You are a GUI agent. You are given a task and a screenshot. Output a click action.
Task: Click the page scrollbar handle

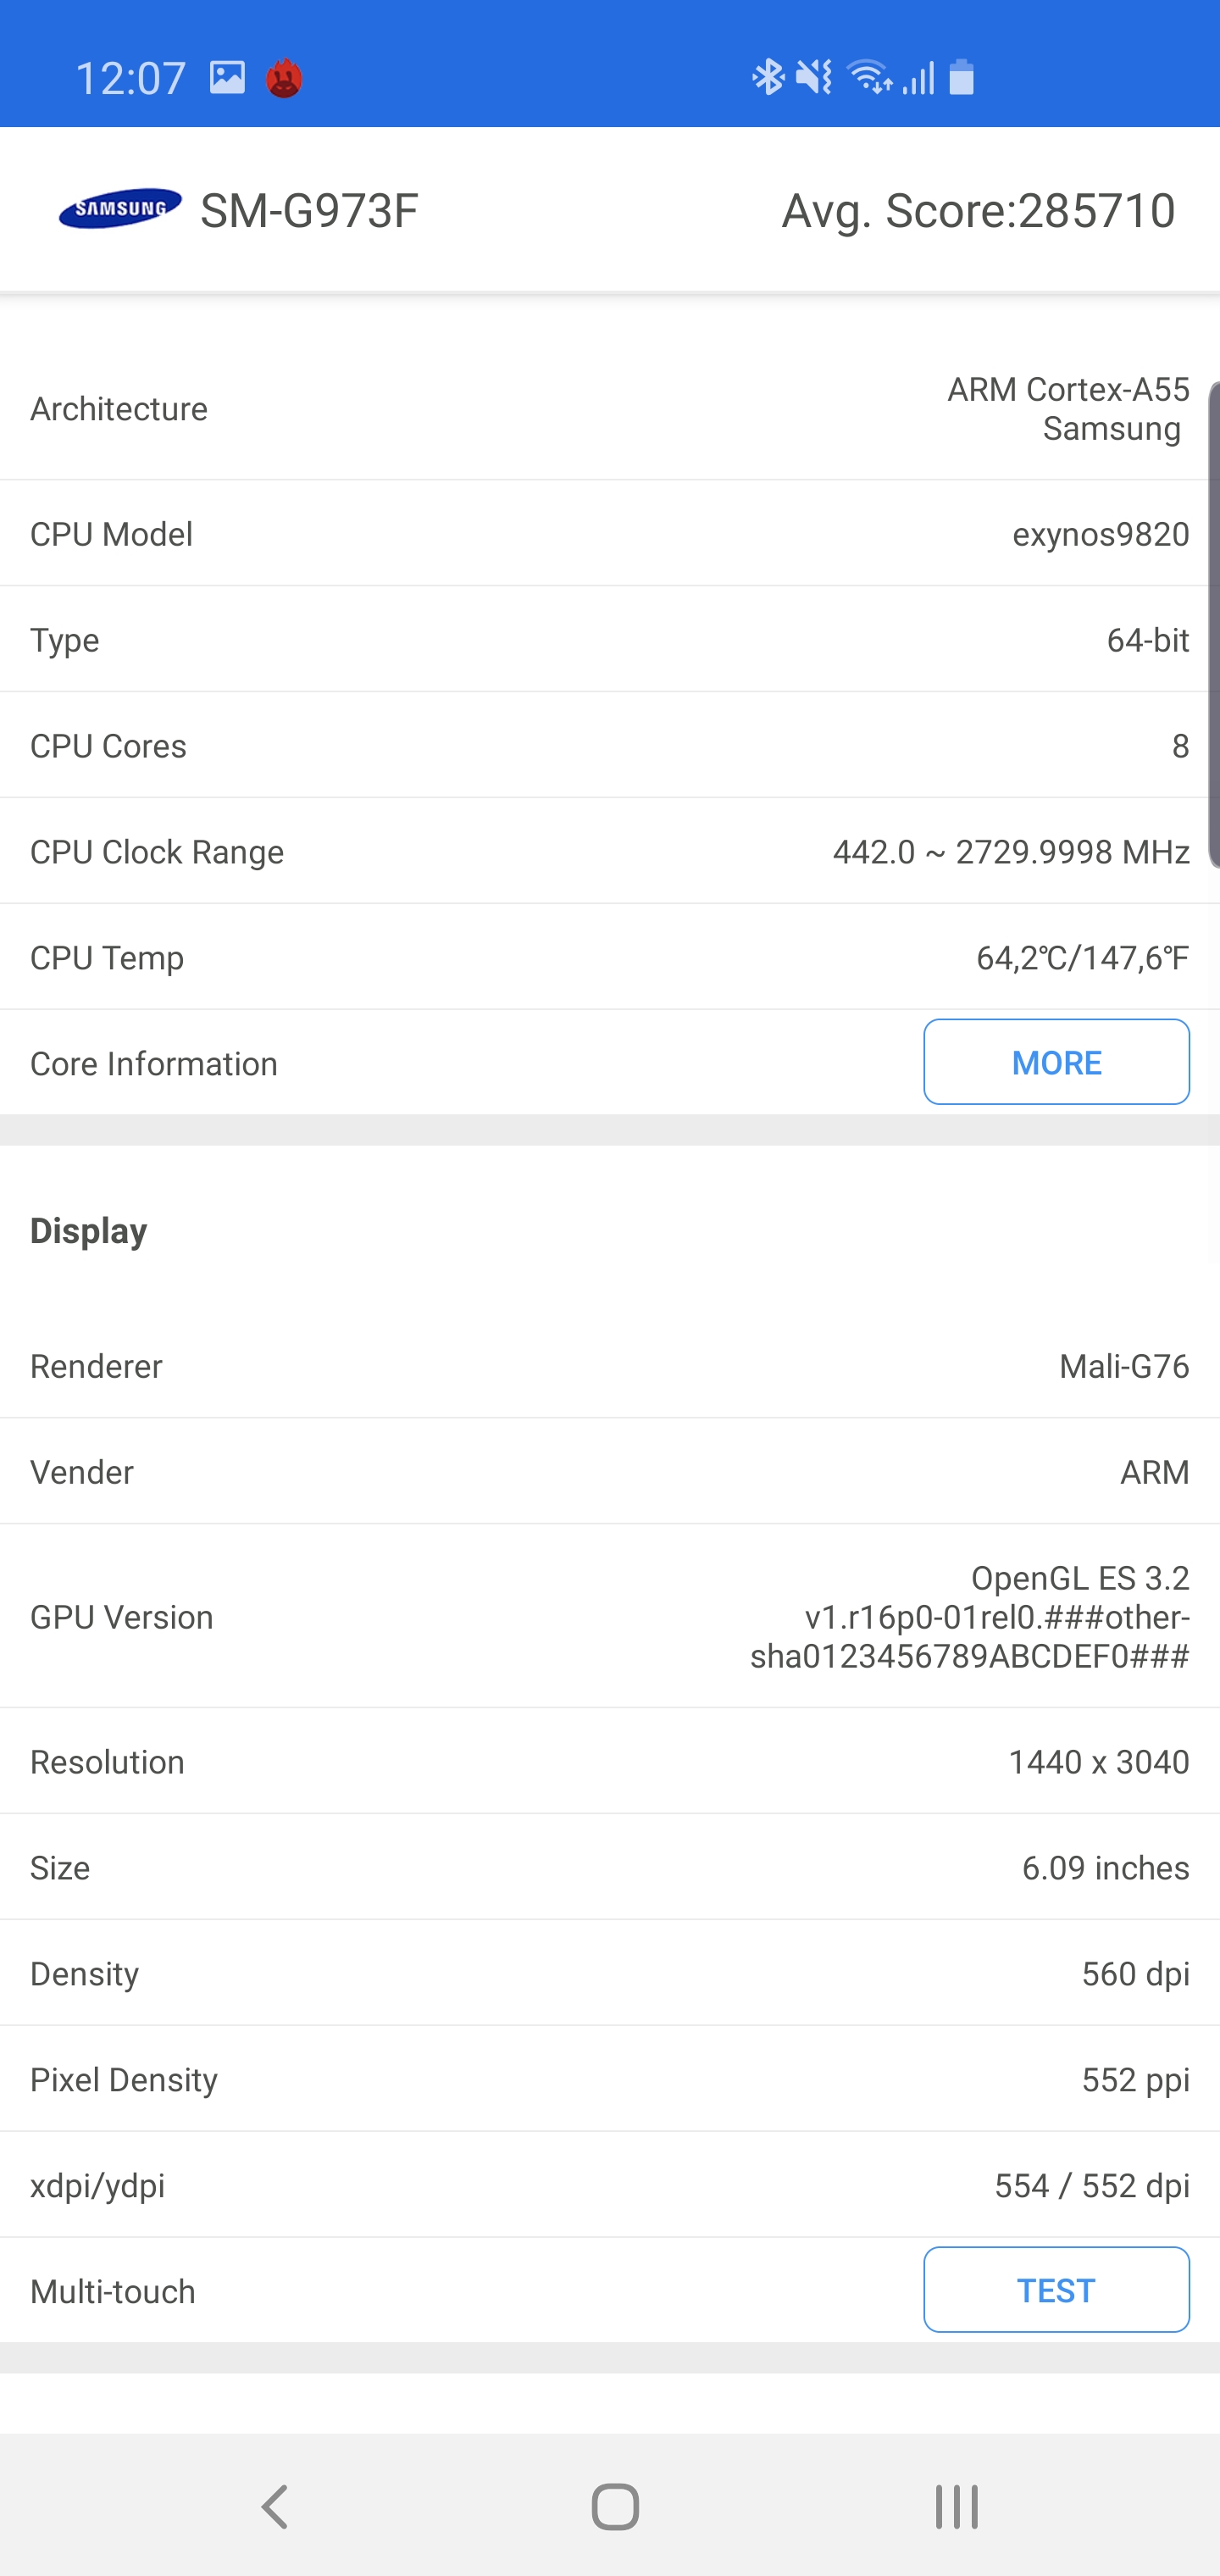tap(1213, 625)
